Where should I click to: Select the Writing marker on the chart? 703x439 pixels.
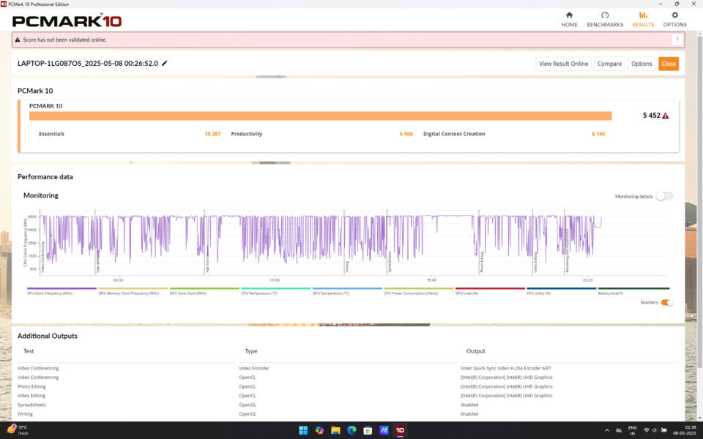click(x=346, y=267)
